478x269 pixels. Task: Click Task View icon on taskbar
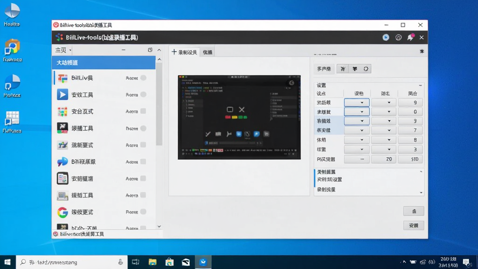135,262
